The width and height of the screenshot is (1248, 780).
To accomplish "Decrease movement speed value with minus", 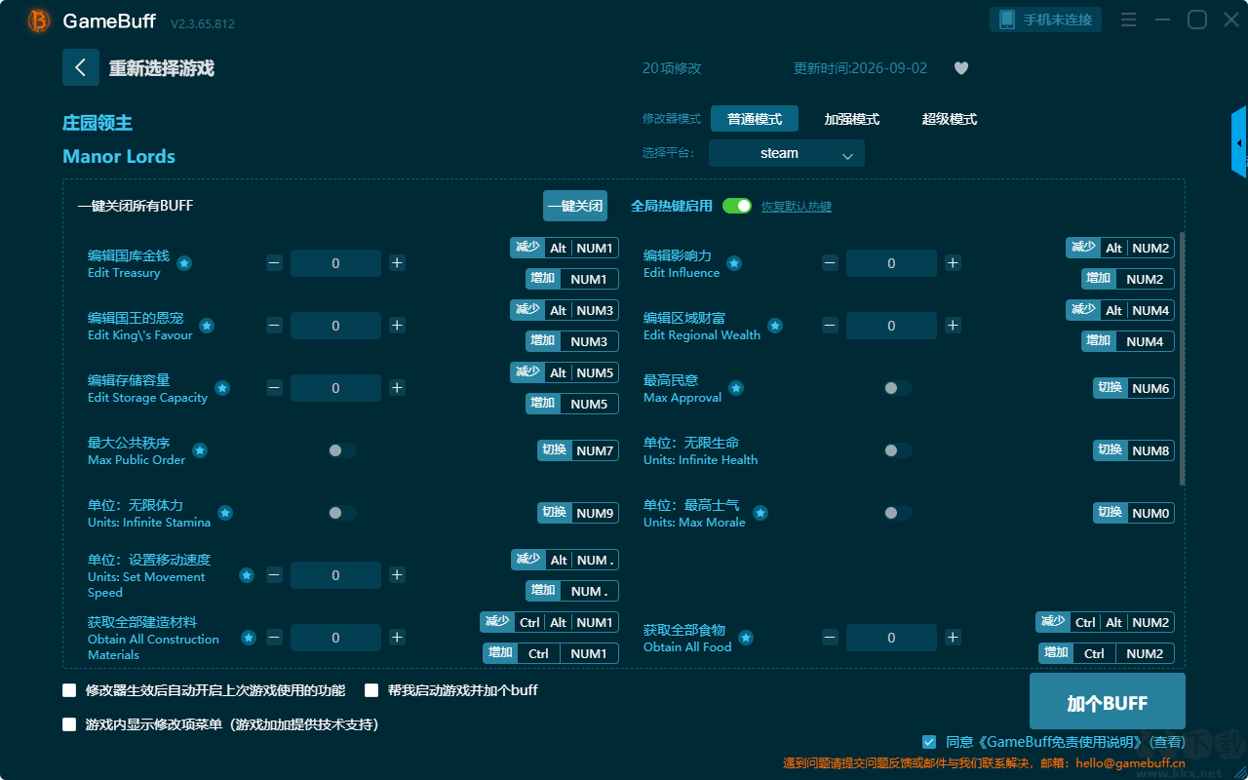I will (x=274, y=575).
